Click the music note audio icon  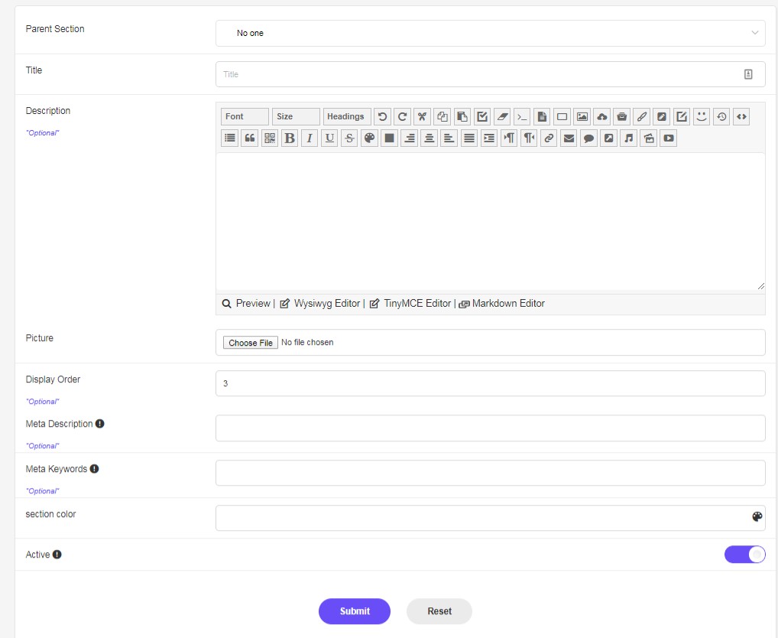(629, 138)
